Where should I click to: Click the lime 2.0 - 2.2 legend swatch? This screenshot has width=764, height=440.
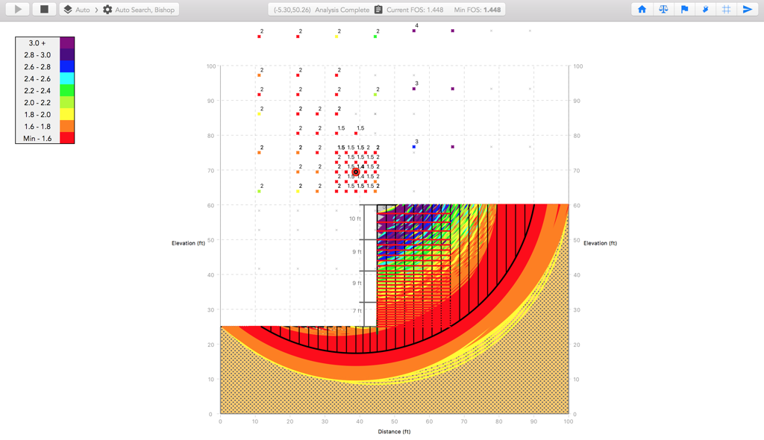click(x=67, y=102)
